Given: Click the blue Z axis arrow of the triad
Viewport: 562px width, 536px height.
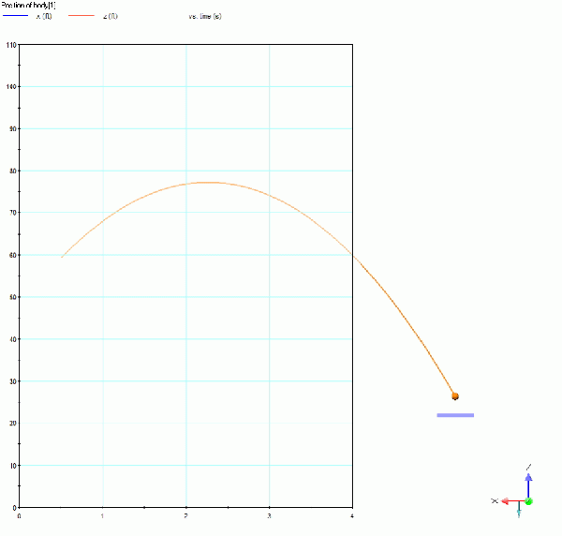Looking at the screenshot, I should pos(528,484).
